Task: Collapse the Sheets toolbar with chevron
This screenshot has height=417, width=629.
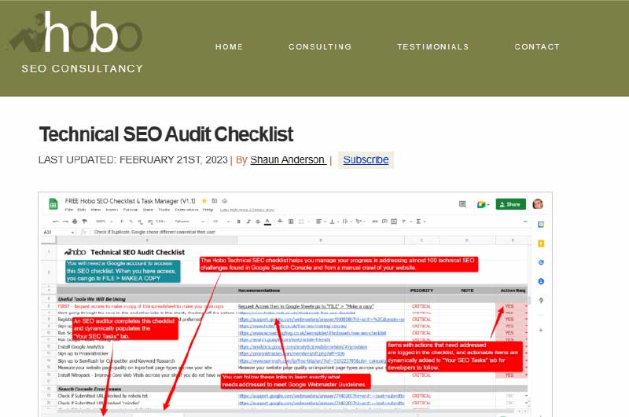Action: [x=525, y=221]
